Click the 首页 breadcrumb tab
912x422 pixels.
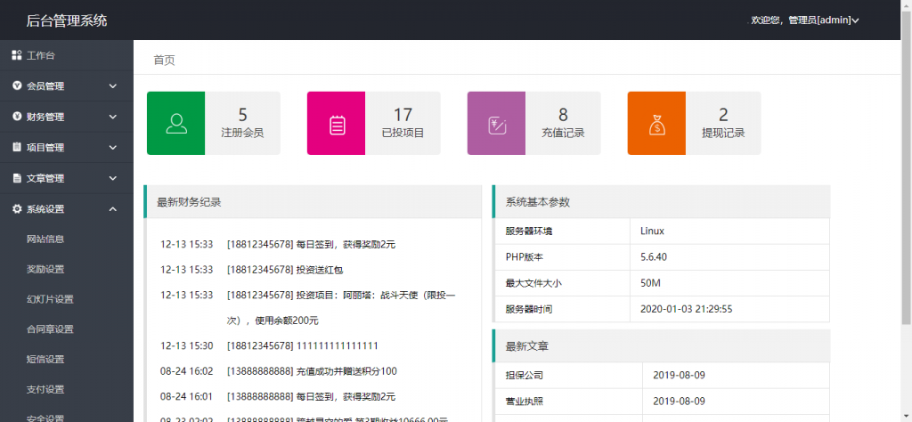coord(164,60)
